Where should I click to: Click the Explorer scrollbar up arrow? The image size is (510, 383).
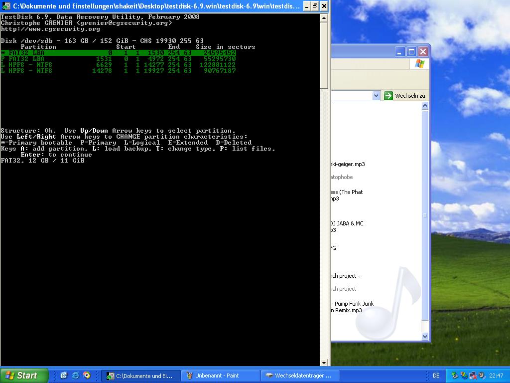pyautogui.click(x=425, y=106)
